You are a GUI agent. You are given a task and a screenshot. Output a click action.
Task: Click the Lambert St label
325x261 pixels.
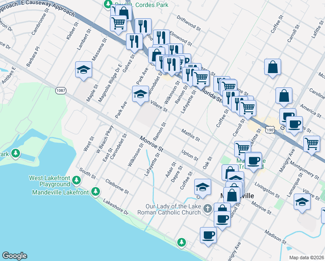pos(84,40)
